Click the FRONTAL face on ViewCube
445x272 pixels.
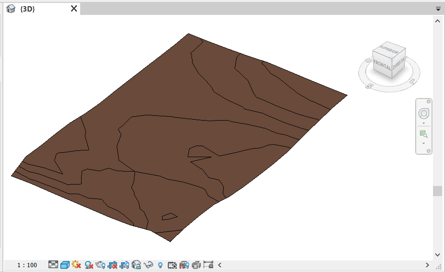coord(382,64)
